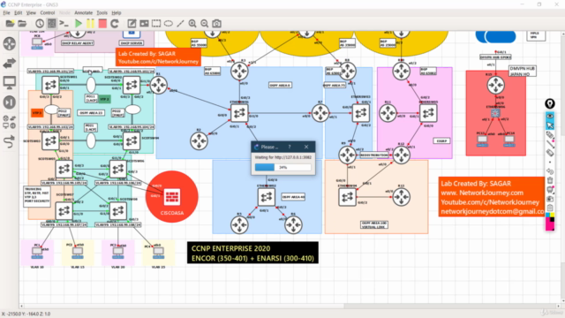This screenshot has width=565, height=318.
Task: Toggle show/hide interface labels button
Action: (x=52, y=24)
